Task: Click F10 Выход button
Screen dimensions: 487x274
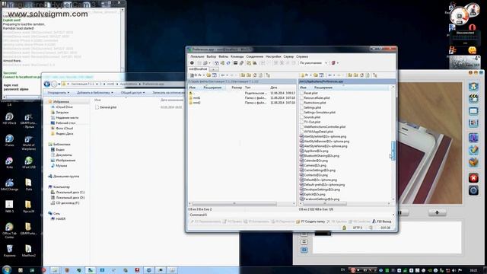Action: (382, 221)
